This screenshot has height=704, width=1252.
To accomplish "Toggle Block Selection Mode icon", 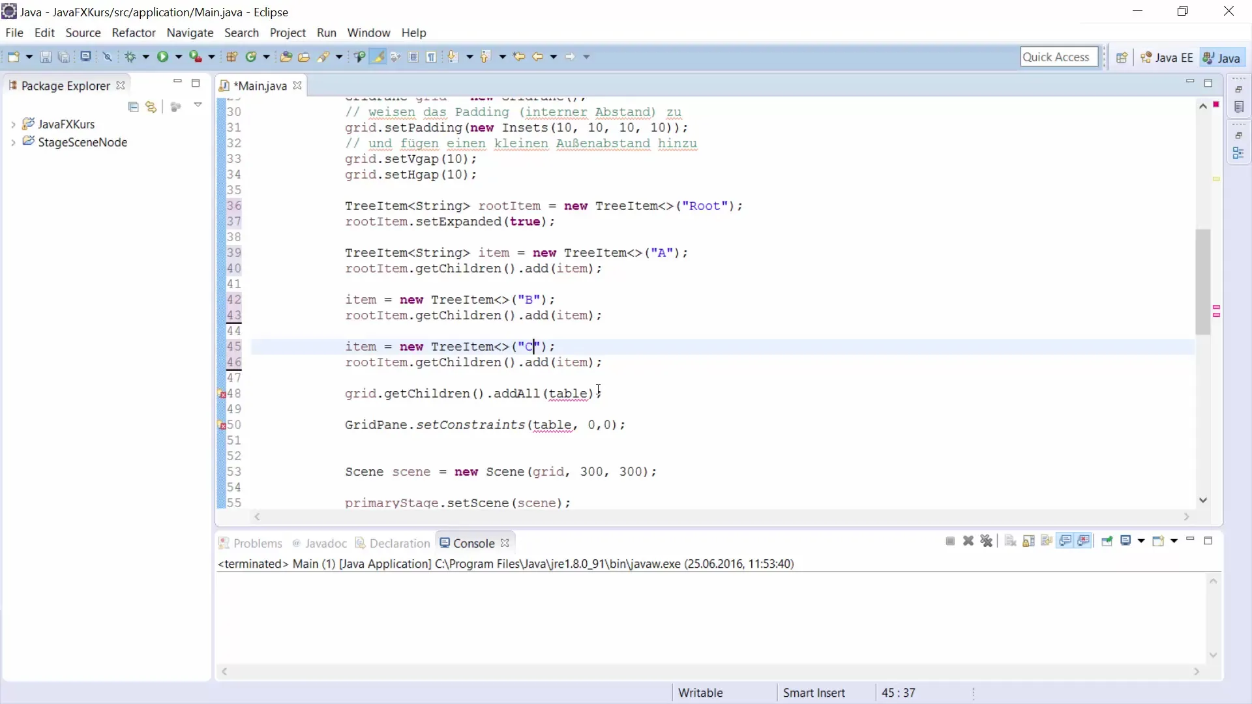I will pyautogui.click(x=413, y=57).
